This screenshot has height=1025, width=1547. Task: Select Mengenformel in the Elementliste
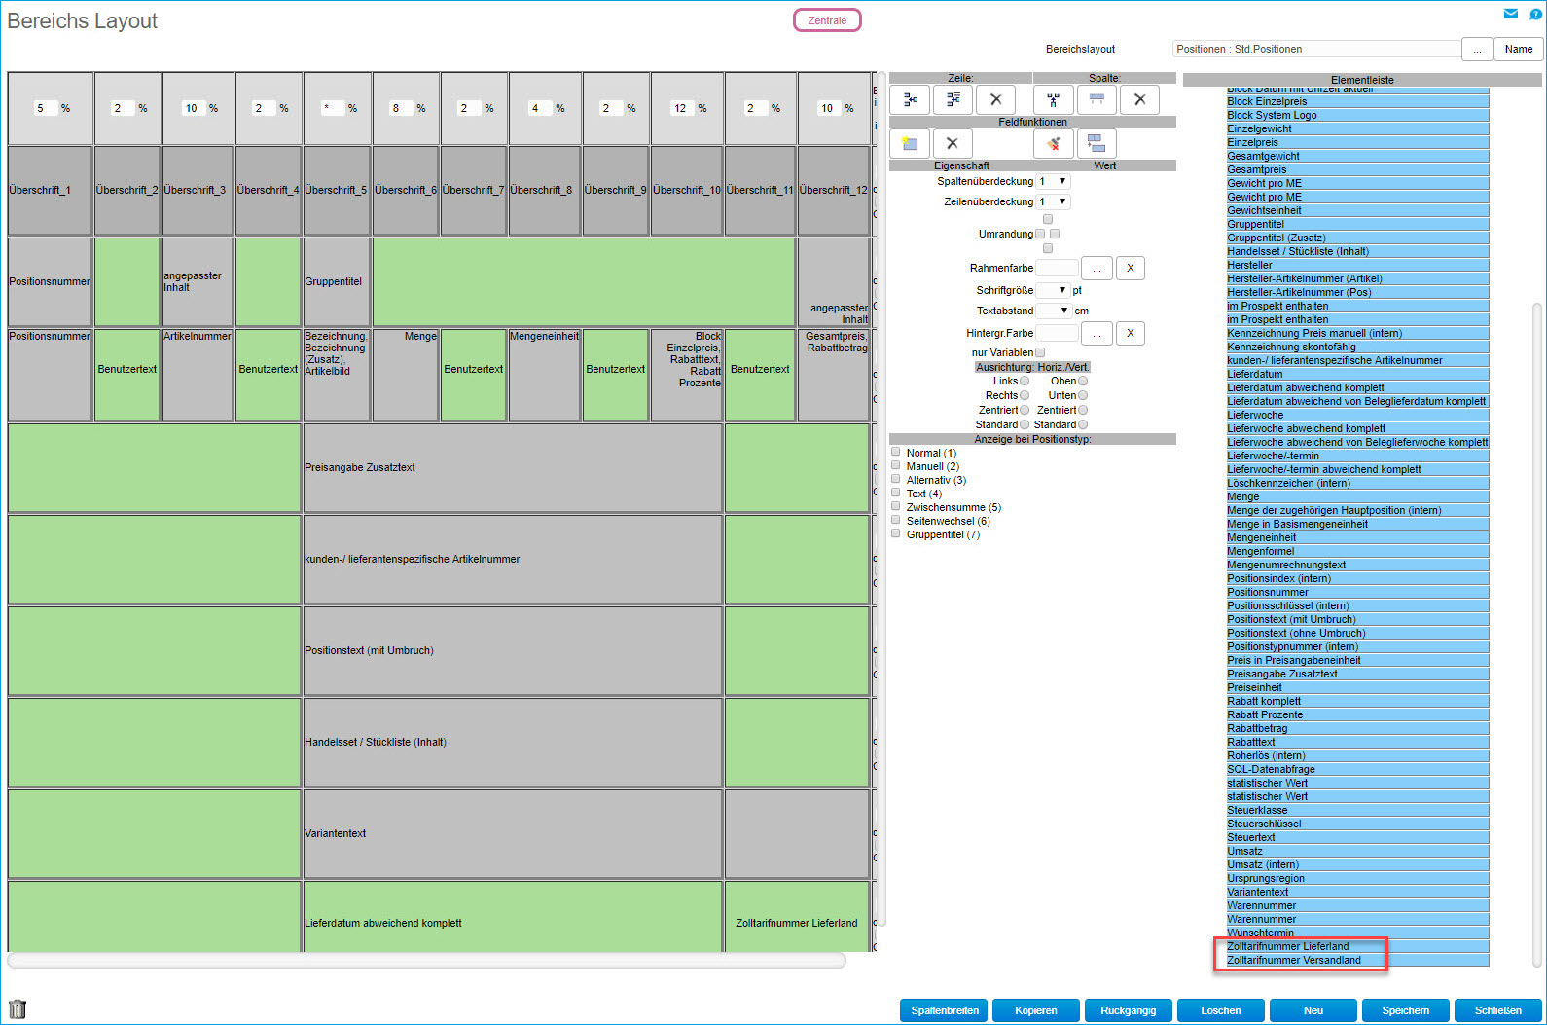(1357, 551)
